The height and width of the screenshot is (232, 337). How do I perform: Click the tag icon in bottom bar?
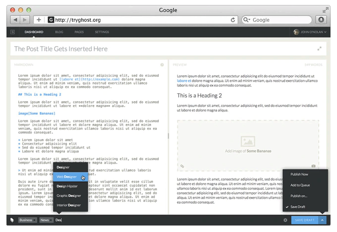pos(12,220)
